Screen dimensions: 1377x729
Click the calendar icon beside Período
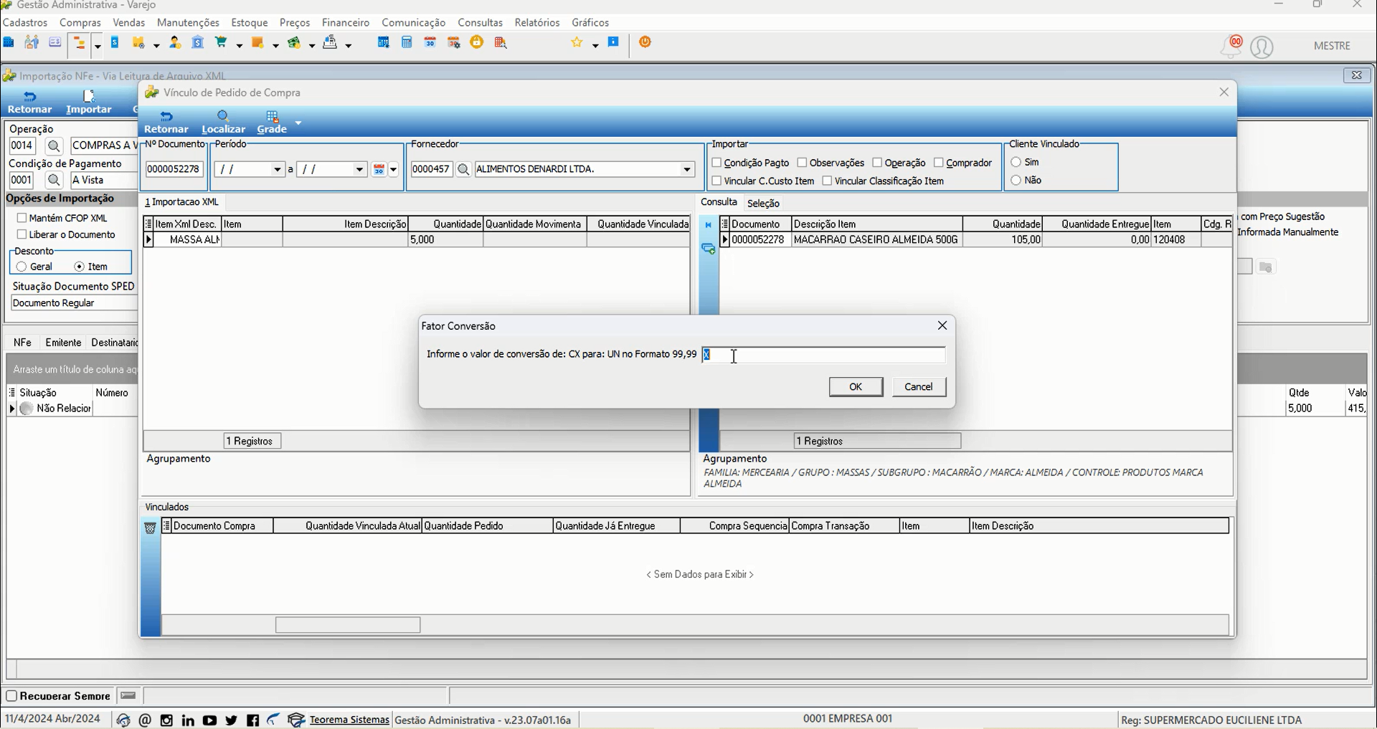[x=379, y=169]
